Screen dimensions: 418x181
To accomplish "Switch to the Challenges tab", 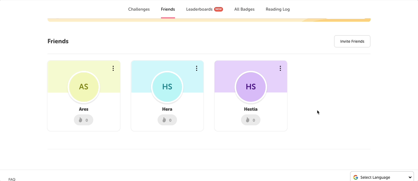I will (139, 9).
